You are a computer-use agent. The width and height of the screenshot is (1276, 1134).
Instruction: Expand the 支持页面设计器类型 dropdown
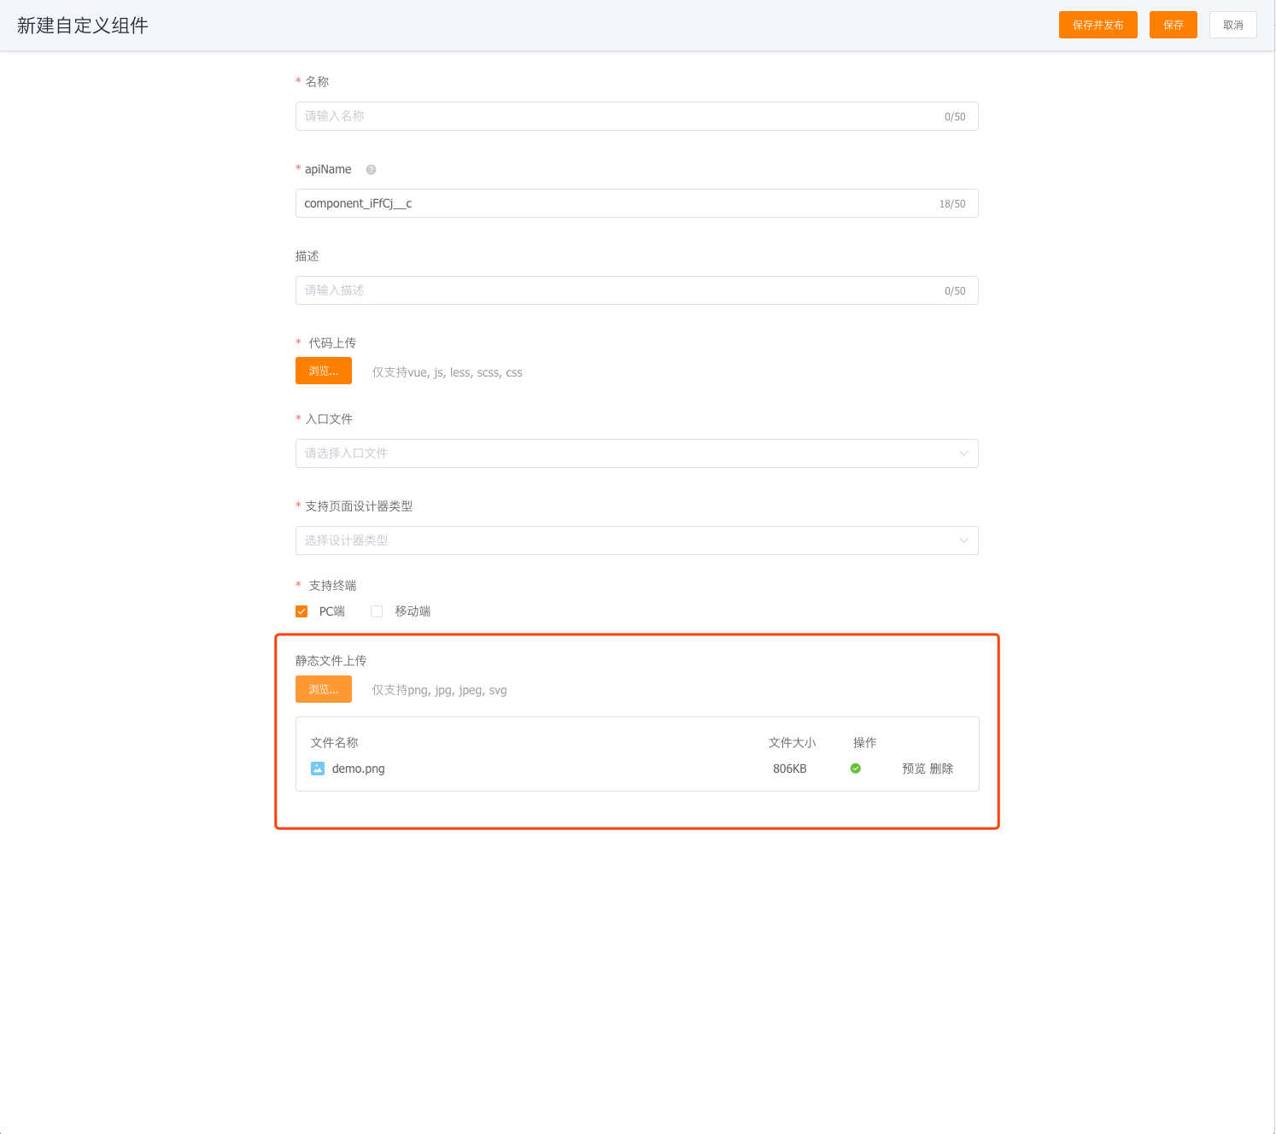pos(637,541)
